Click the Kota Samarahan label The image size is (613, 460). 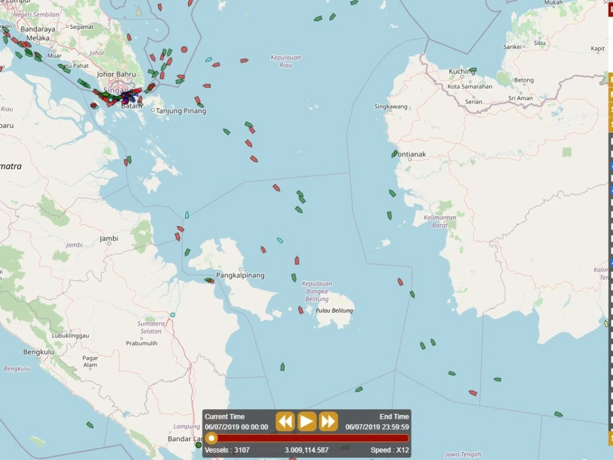click(470, 86)
